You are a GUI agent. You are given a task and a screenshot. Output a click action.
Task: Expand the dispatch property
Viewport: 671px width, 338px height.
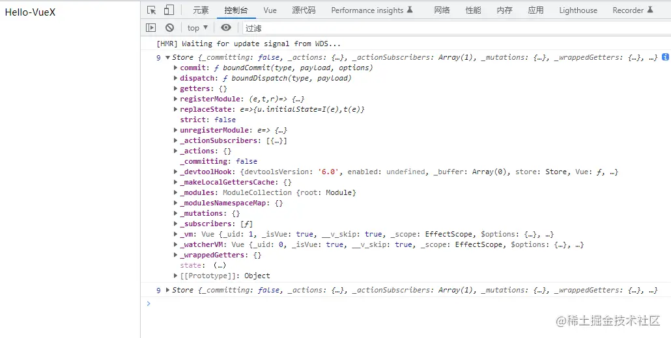click(x=175, y=78)
